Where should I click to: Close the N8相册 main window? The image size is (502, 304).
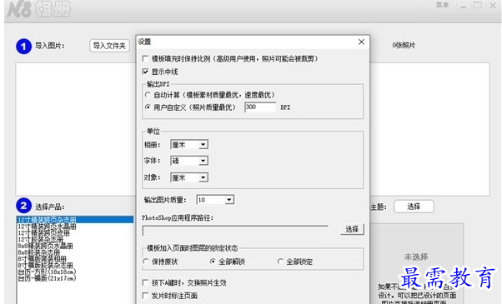(493, 6)
